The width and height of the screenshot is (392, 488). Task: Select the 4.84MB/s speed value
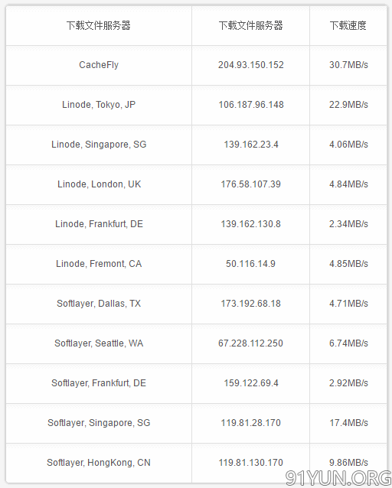click(x=348, y=184)
